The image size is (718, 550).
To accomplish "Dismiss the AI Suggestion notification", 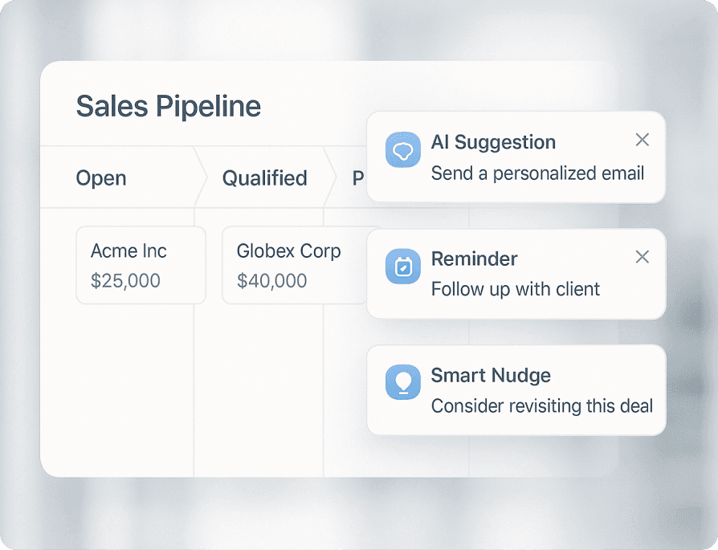I will (642, 140).
